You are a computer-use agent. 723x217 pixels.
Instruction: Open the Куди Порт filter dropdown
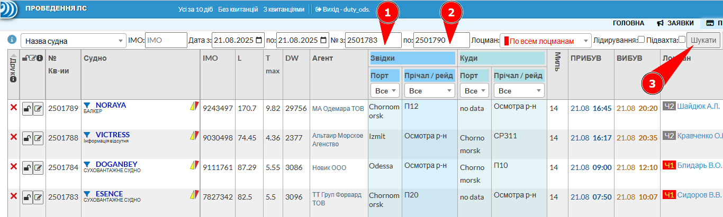[x=474, y=91]
